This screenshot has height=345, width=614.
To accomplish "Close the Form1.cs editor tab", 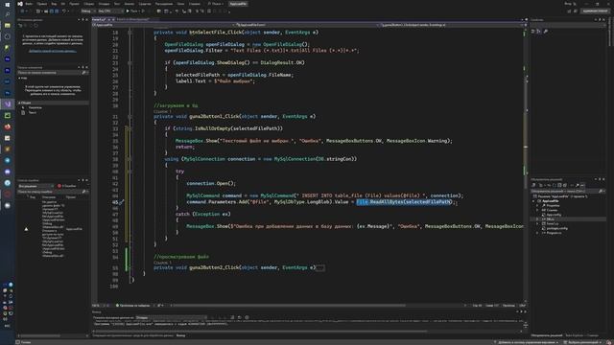I will (113, 19).
